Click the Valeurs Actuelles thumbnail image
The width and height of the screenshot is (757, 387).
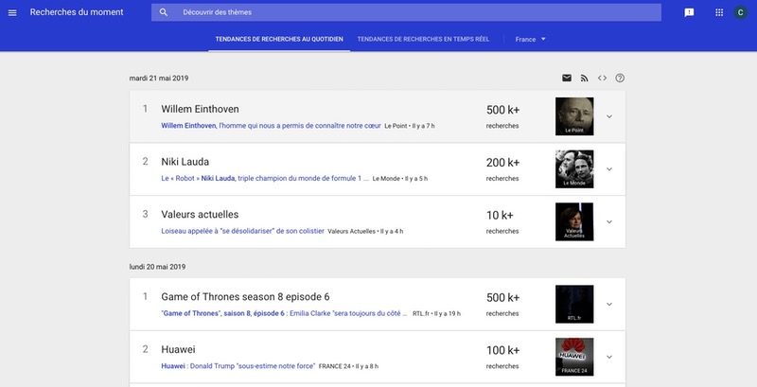point(574,222)
